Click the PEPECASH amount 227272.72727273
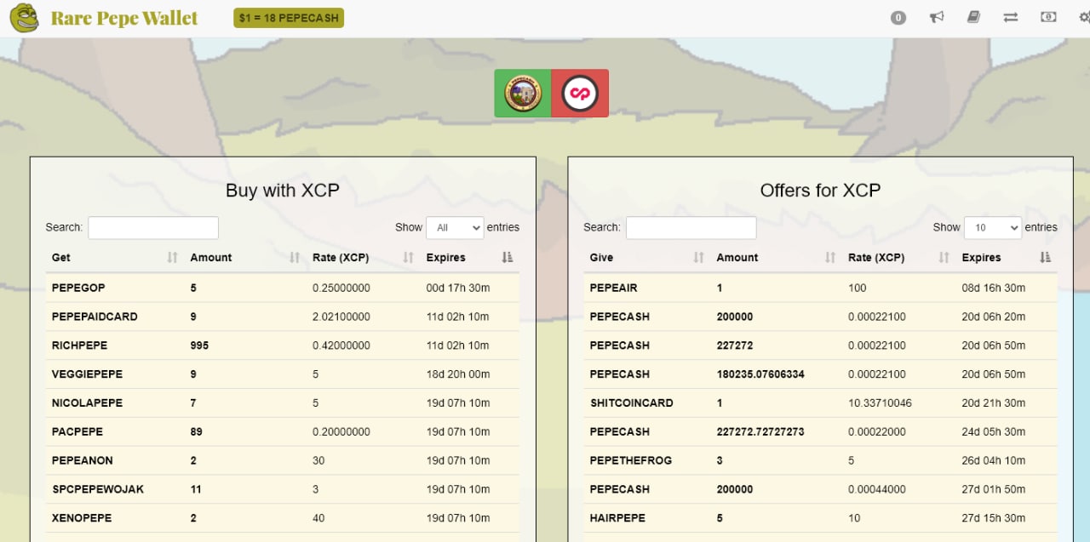Viewport: 1090px width, 542px height. [760, 432]
